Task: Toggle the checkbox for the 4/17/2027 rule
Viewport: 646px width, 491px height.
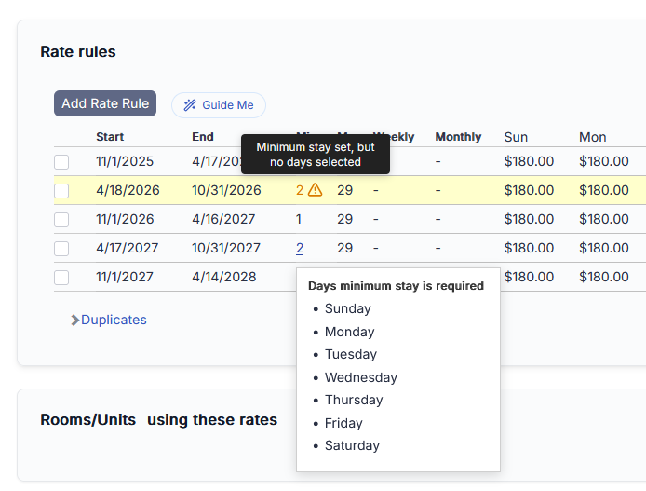Action: [x=61, y=249]
